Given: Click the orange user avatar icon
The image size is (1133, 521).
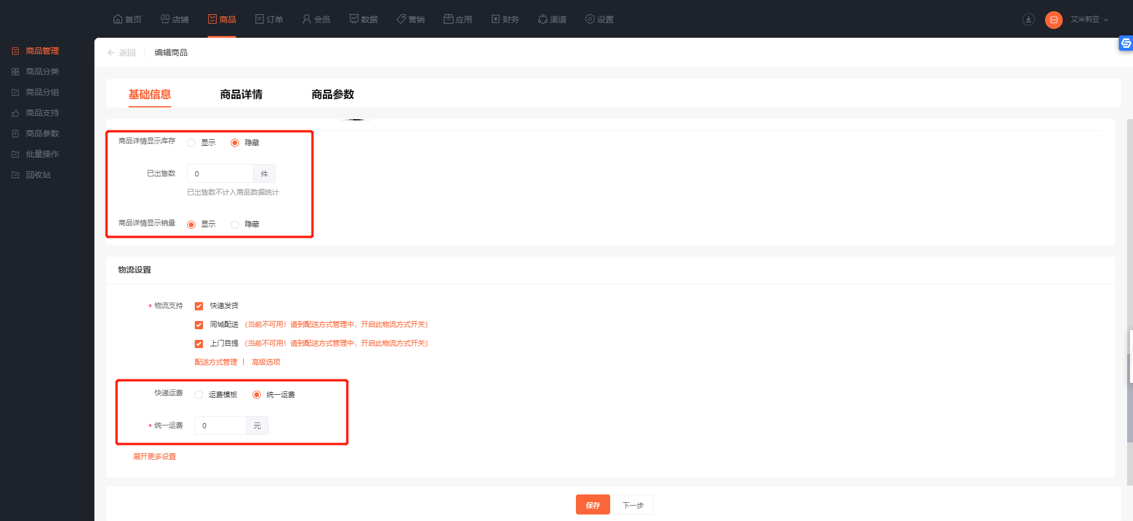Looking at the screenshot, I should (x=1053, y=19).
